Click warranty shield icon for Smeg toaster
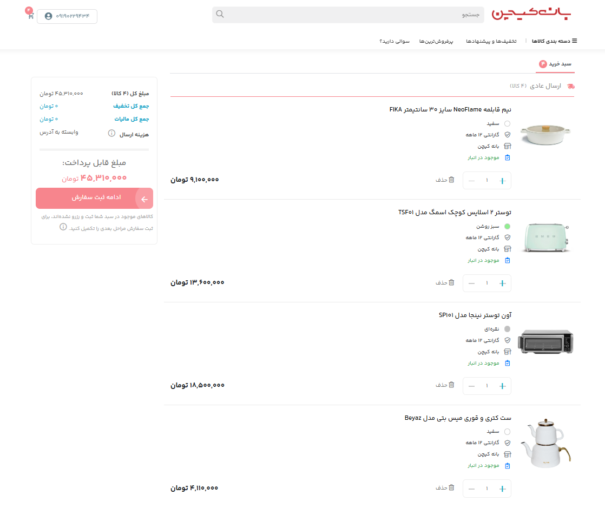 (x=508, y=237)
